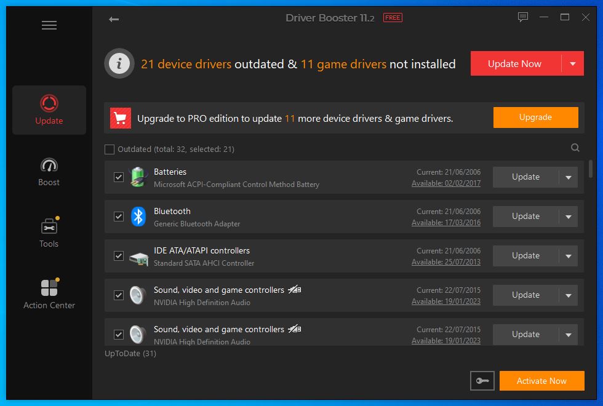Open the Tools section
Image resolution: width=603 pixels, height=406 pixels.
click(x=49, y=233)
